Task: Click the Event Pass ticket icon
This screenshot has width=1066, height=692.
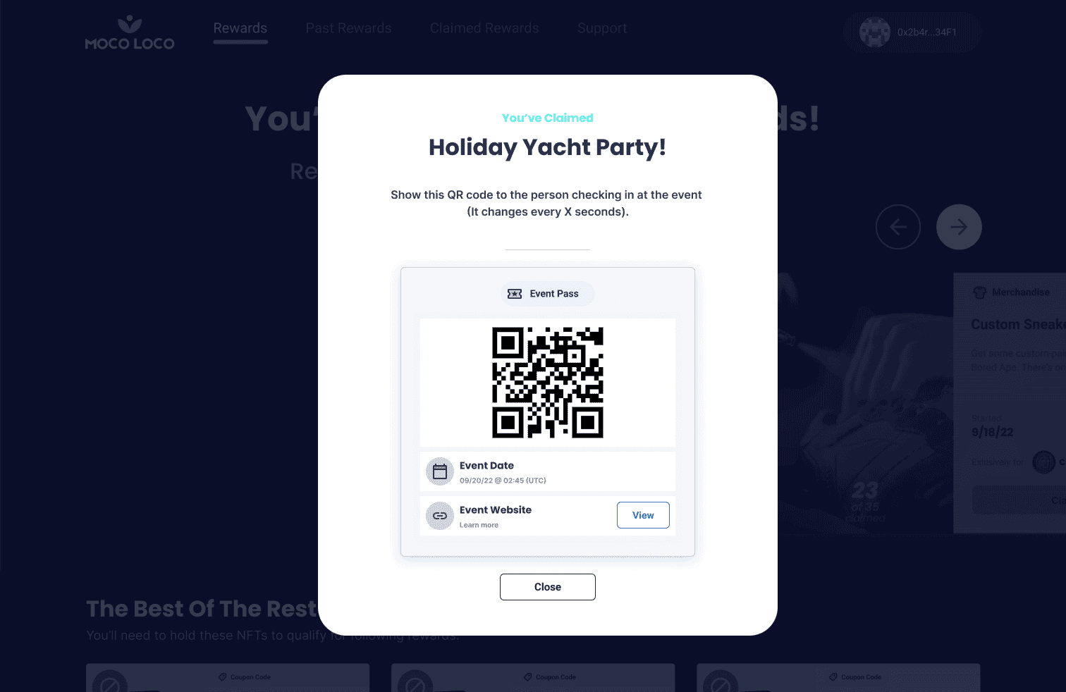Action: pyautogui.click(x=515, y=294)
